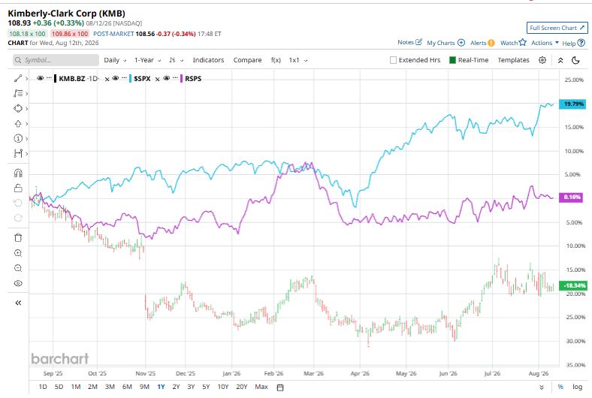Toggle drawings visibility eye in left toolbar

(x=18, y=283)
